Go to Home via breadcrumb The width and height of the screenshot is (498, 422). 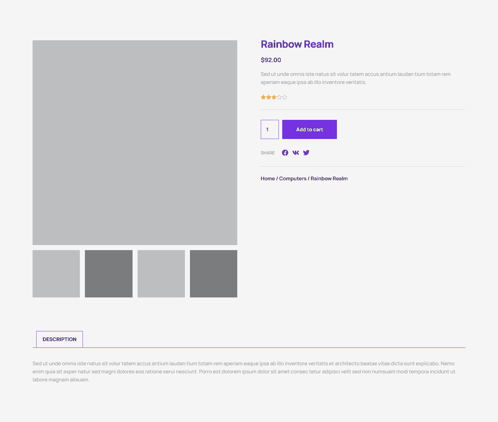coord(267,179)
